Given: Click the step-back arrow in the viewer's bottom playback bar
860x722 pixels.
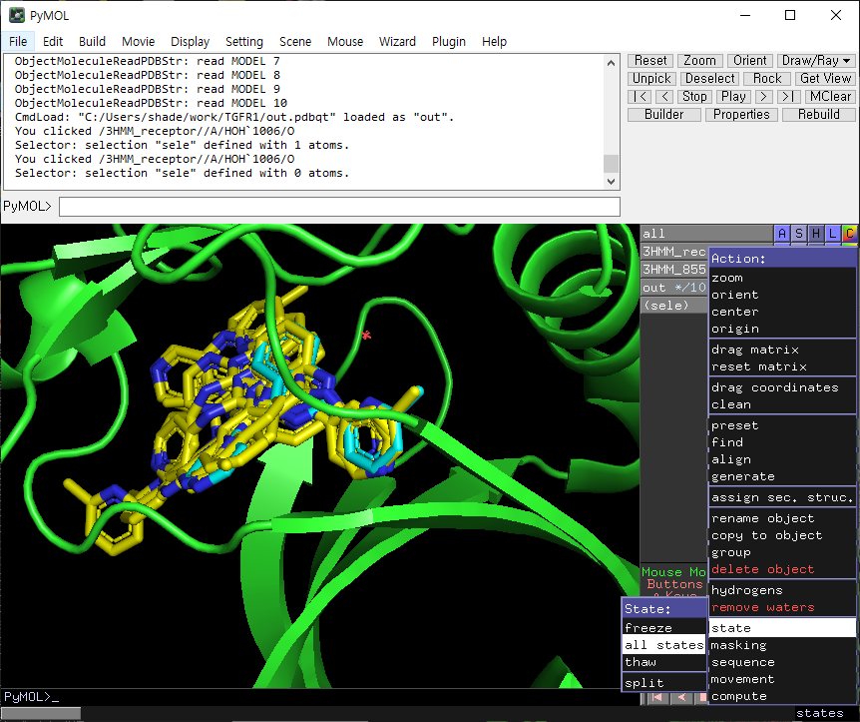Looking at the screenshot, I should coord(681,697).
